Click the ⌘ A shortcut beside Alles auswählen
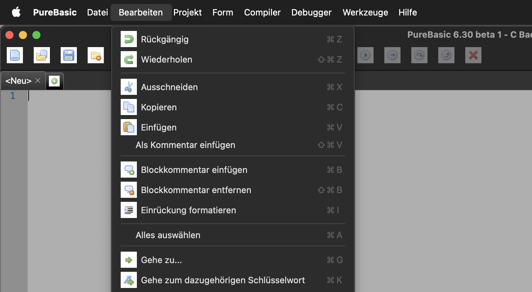This screenshot has height=292, width=532. pos(334,235)
